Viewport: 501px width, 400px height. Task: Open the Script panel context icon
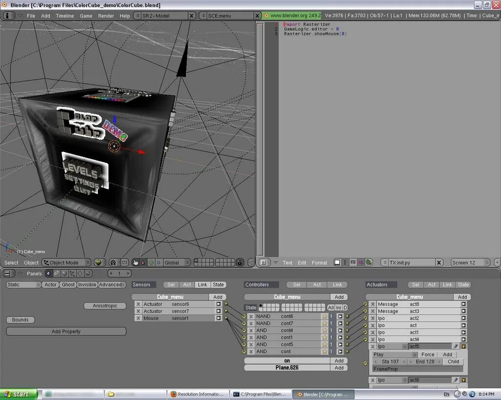[57, 274]
